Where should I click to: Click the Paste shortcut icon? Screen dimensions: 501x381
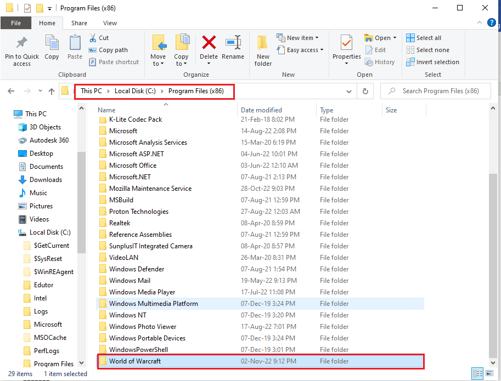[x=92, y=62]
